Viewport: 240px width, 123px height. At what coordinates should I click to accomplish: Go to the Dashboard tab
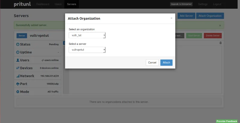click(x=43, y=4)
